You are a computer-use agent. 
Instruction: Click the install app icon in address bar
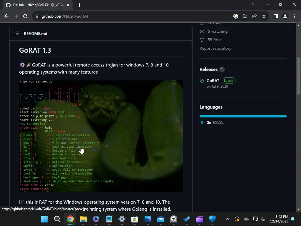[x=245, y=16]
